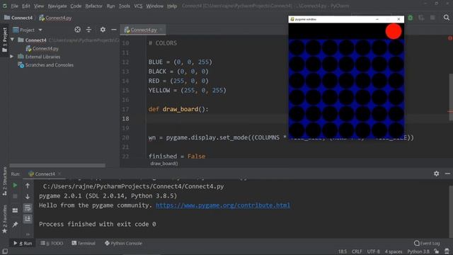Click the Python 3.8 interpreter status
This screenshot has width=453, height=255.
coord(418,251)
